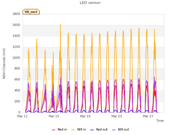Viewport: 181px width, 135px height.
Task: Click the 600 y-axis label
Action: coord(17,79)
